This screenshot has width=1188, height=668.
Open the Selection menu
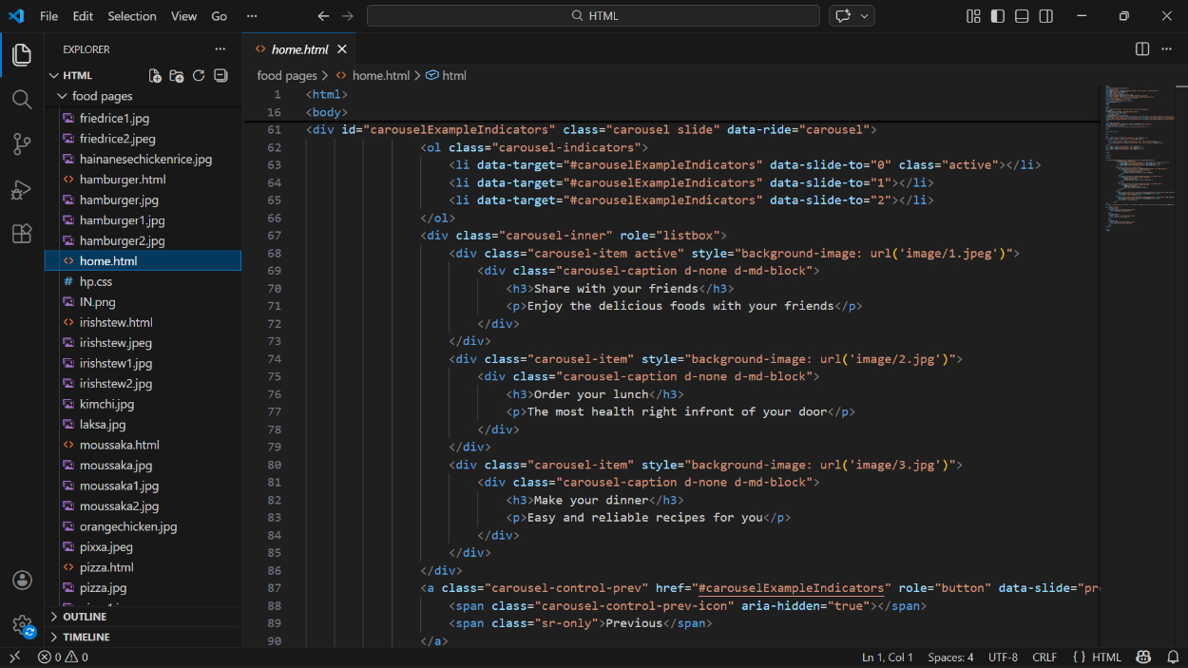[132, 16]
